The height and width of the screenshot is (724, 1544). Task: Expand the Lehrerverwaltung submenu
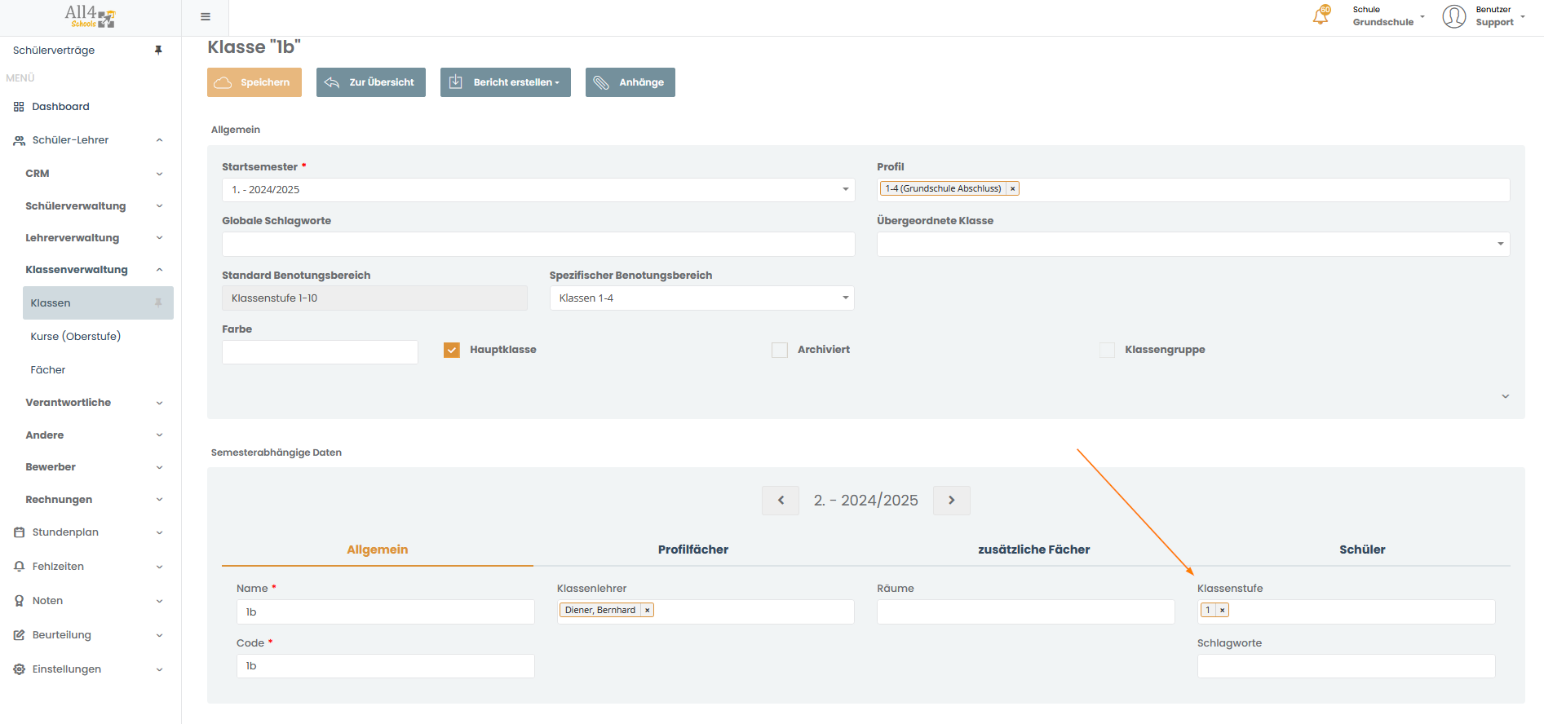click(x=160, y=238)
